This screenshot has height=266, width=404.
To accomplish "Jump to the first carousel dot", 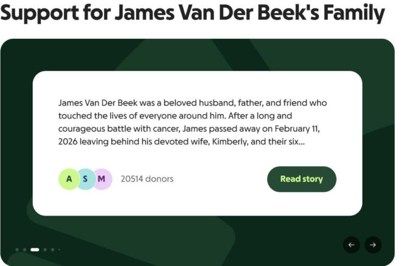I will pyautogui.click(x=17, y=250).
